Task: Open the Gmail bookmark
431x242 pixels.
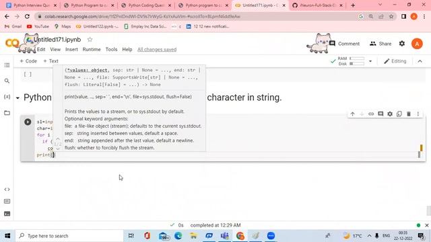Action: coord(13,26)
